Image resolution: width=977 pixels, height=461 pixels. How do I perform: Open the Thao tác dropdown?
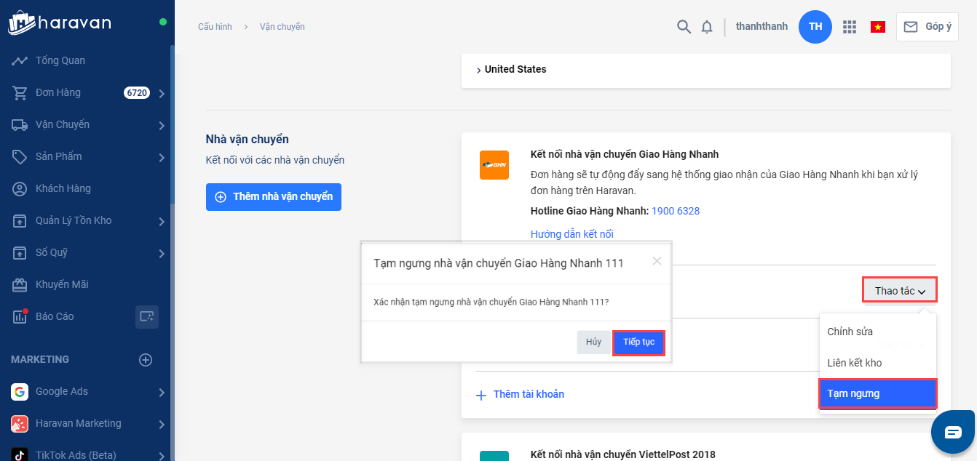899,291
